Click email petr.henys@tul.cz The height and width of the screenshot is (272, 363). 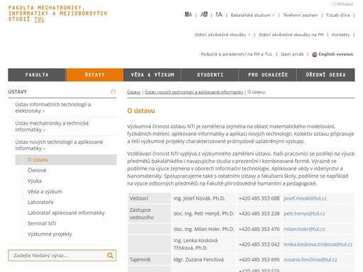304,214
